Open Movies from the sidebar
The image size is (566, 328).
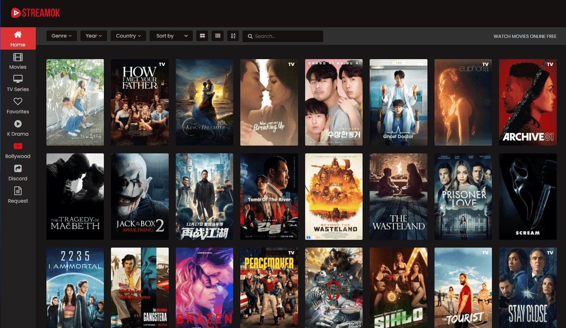[18, 61]
